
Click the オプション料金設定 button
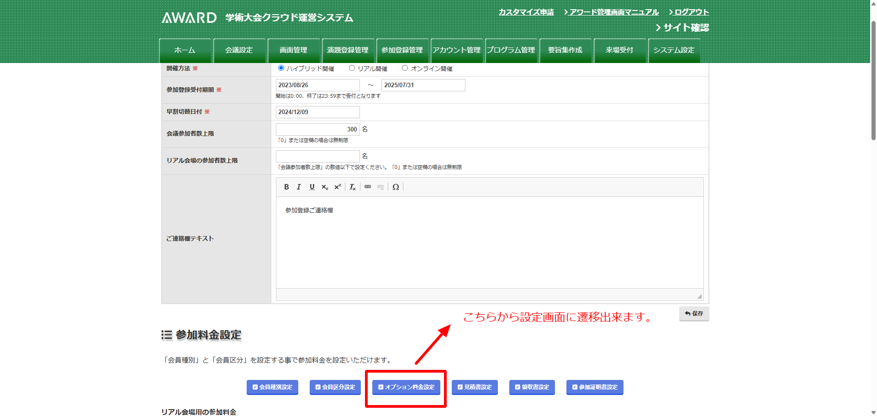click(407, 387)
